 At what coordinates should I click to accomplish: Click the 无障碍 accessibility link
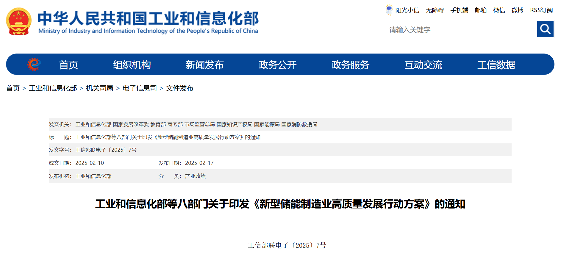[435, 10]
